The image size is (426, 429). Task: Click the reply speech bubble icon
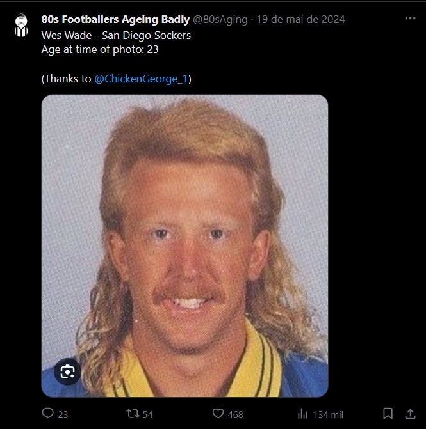click(x=47, y=413)
